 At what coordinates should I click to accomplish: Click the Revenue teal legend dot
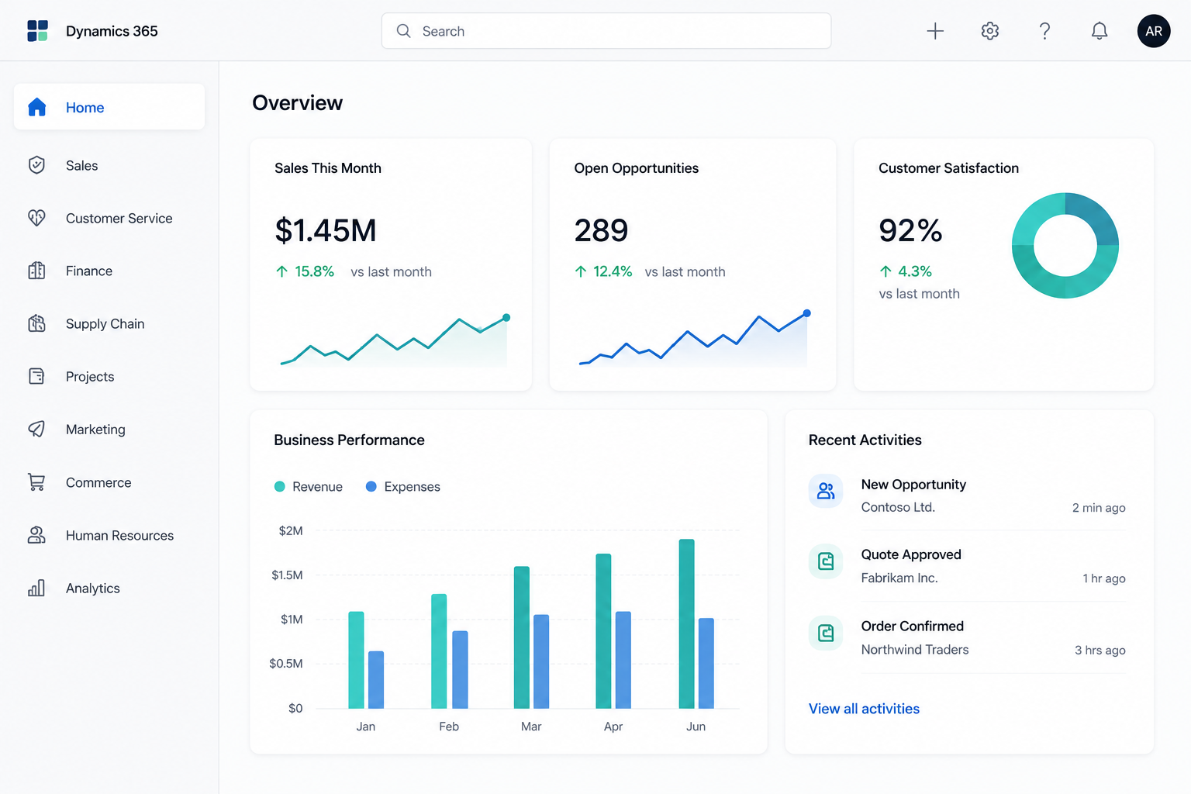point(280,486)
